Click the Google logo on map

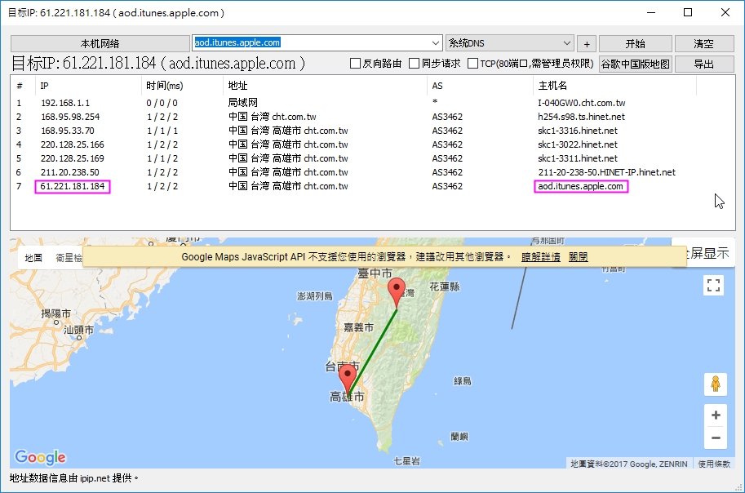point(40,457)
